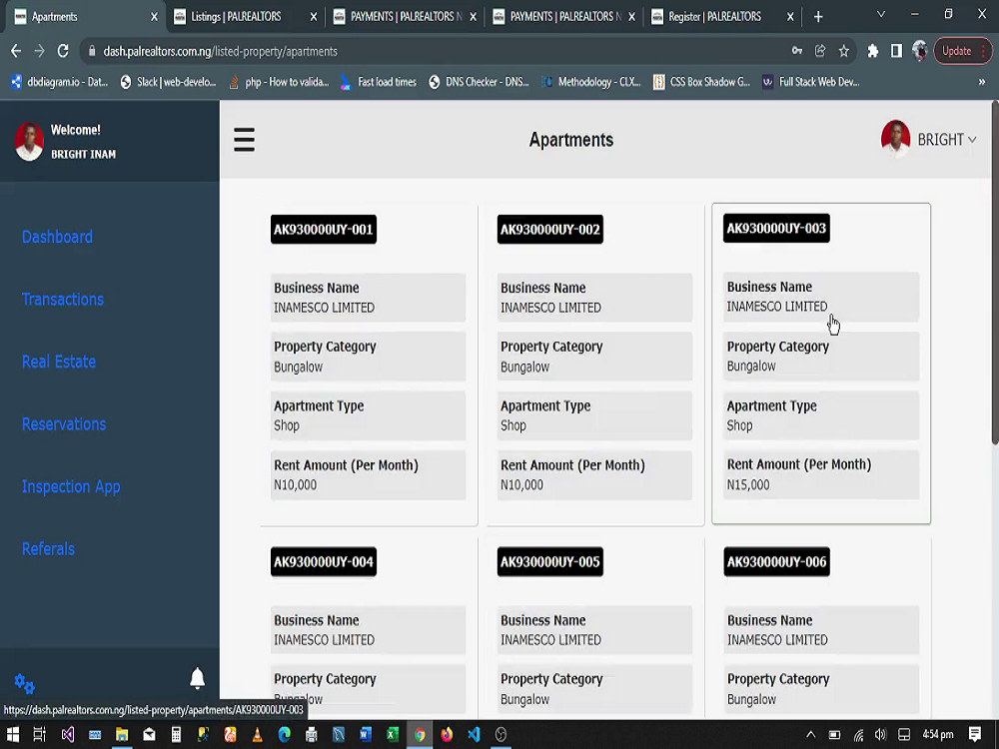Click INAMESCO LIMITED on card 003
Image resolution: width=999 pixels, height=749 pixels.
click(x=776, y=307)
